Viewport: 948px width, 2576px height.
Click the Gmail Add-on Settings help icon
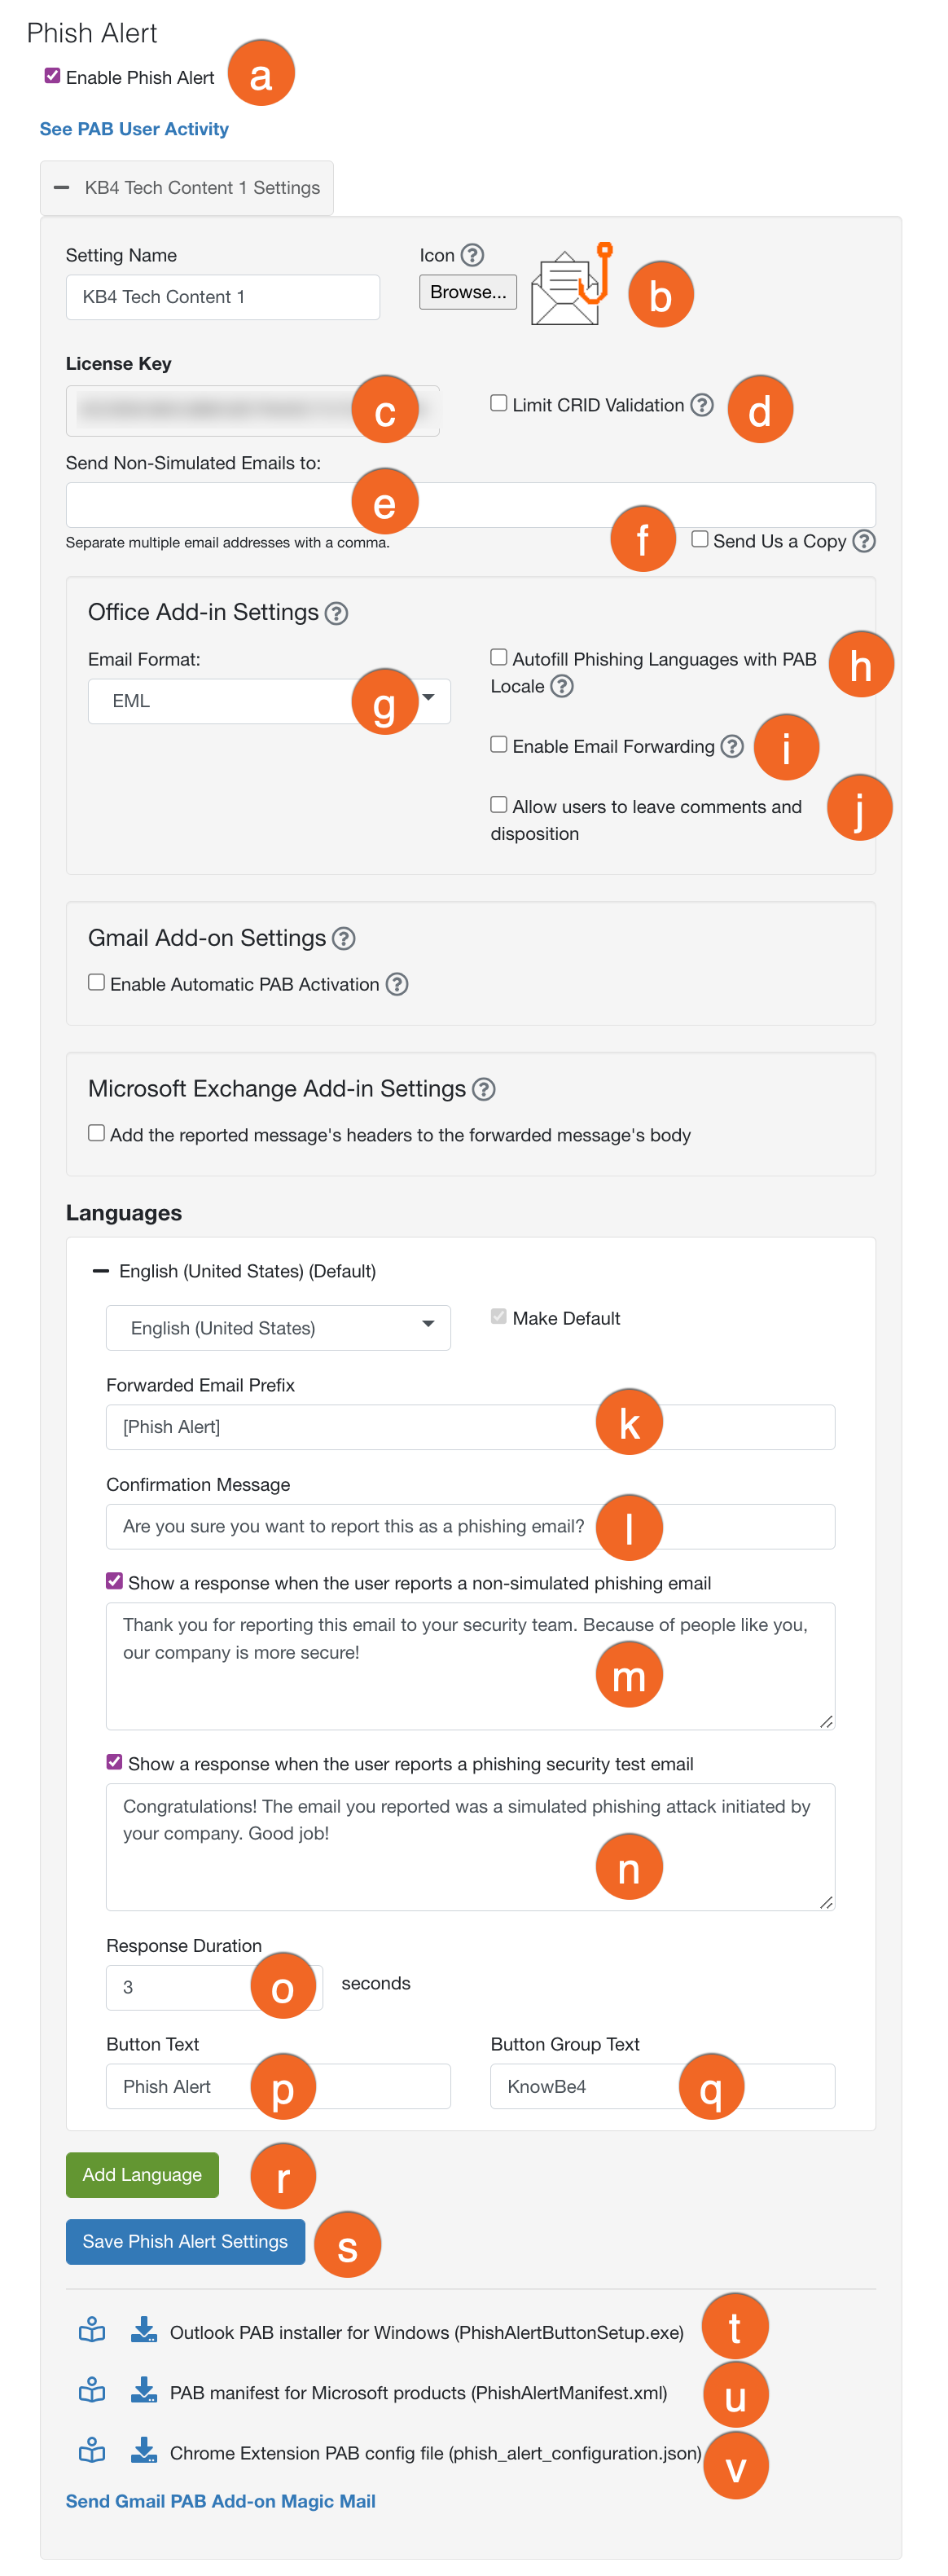(x=344, y=938)
